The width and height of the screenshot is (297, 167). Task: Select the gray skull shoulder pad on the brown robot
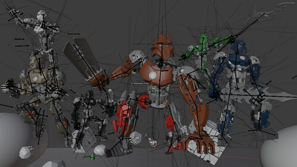point(137,56)
